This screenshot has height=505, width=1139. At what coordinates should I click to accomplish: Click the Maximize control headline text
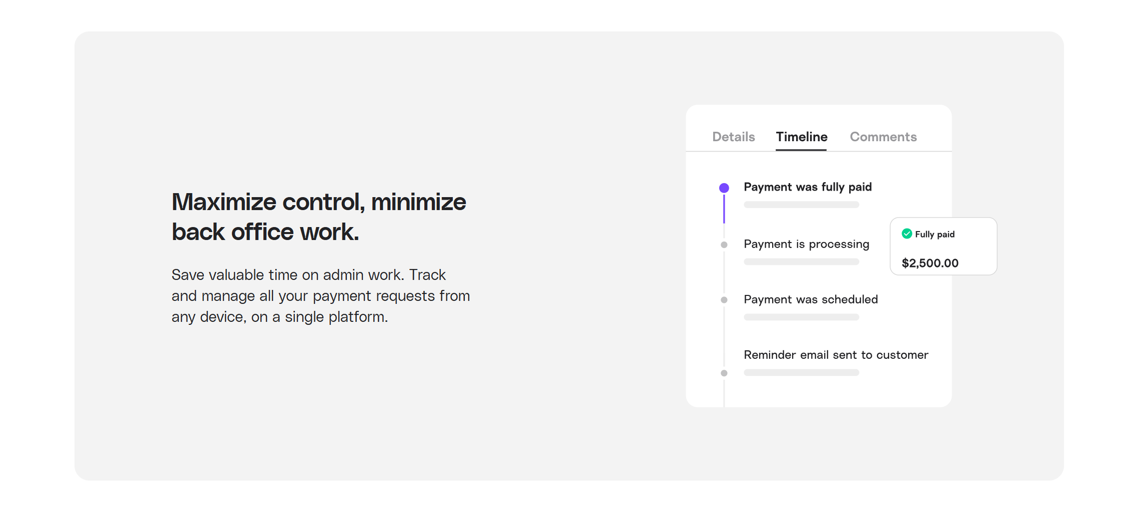click(318, 217)
